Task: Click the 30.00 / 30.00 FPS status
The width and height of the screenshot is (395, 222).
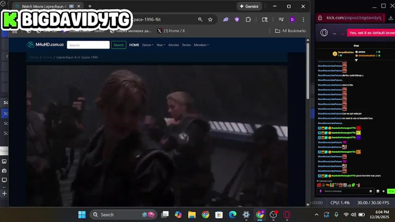Action: (x=373, y=203)
